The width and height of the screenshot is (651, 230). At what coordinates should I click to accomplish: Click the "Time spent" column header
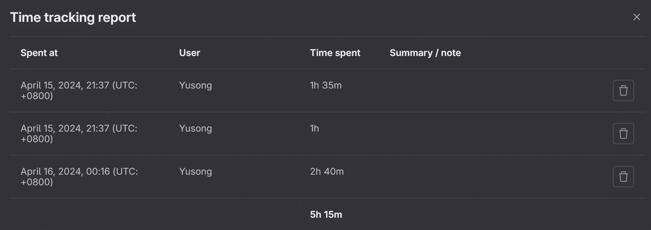click(335, 53)
